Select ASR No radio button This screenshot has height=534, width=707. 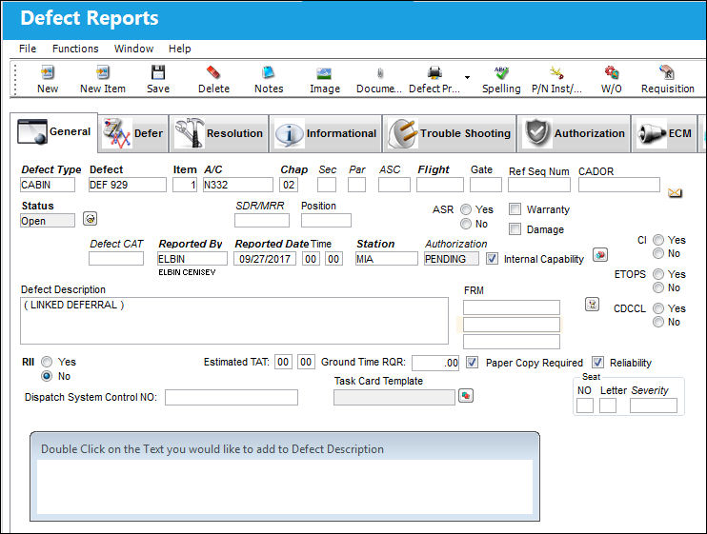466,224
